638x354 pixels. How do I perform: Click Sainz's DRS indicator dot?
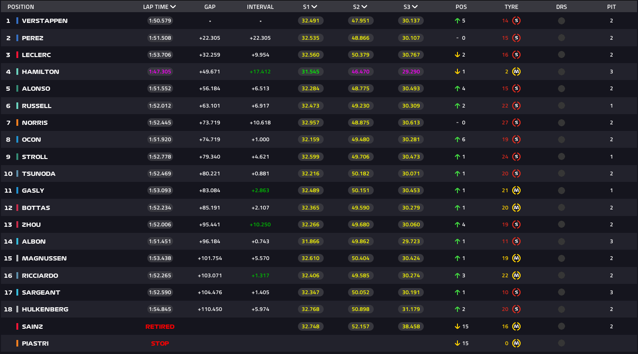(561, 326)
